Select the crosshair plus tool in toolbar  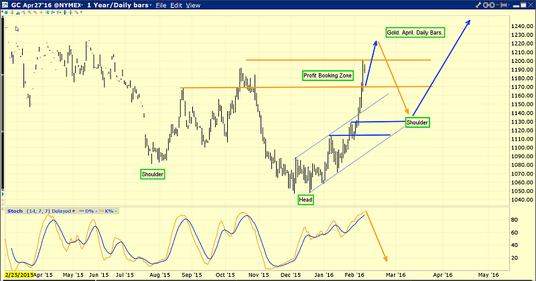point(42,12)
